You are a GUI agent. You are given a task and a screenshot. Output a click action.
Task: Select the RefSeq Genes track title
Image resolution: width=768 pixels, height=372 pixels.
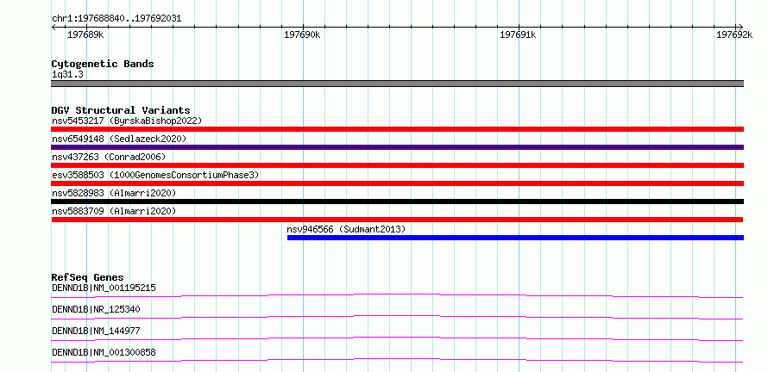87,277
